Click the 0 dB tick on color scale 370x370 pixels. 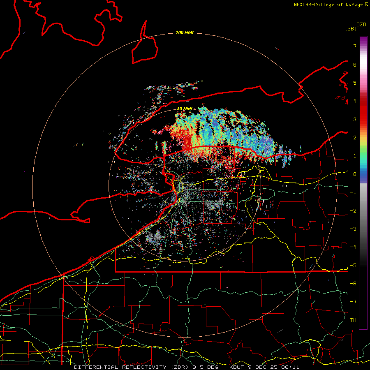(355, 174)
